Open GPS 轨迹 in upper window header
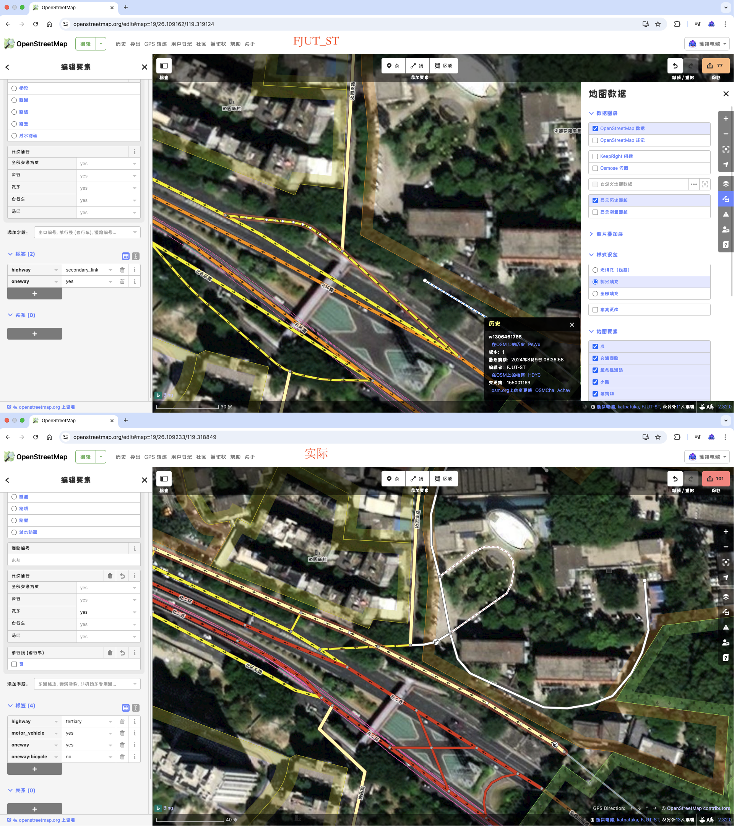 coord(156,44)
